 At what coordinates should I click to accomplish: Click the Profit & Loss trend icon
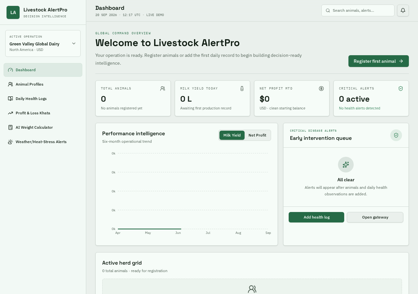pyautogui.click(x=10, y=113)
